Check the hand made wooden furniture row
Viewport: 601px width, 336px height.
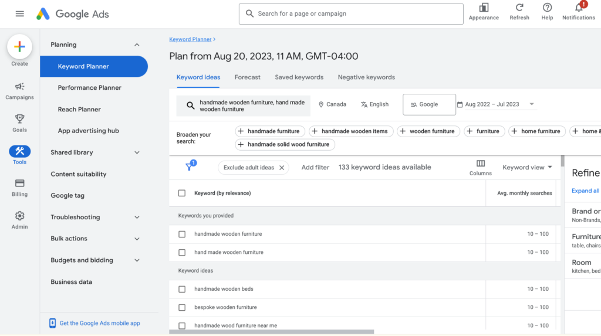(182, 253)
